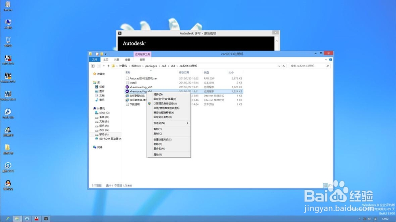This screenshot has height=222, width=396.
Task: Click the cad breadcrumb in the address bar
Action: tap(164, 66)
